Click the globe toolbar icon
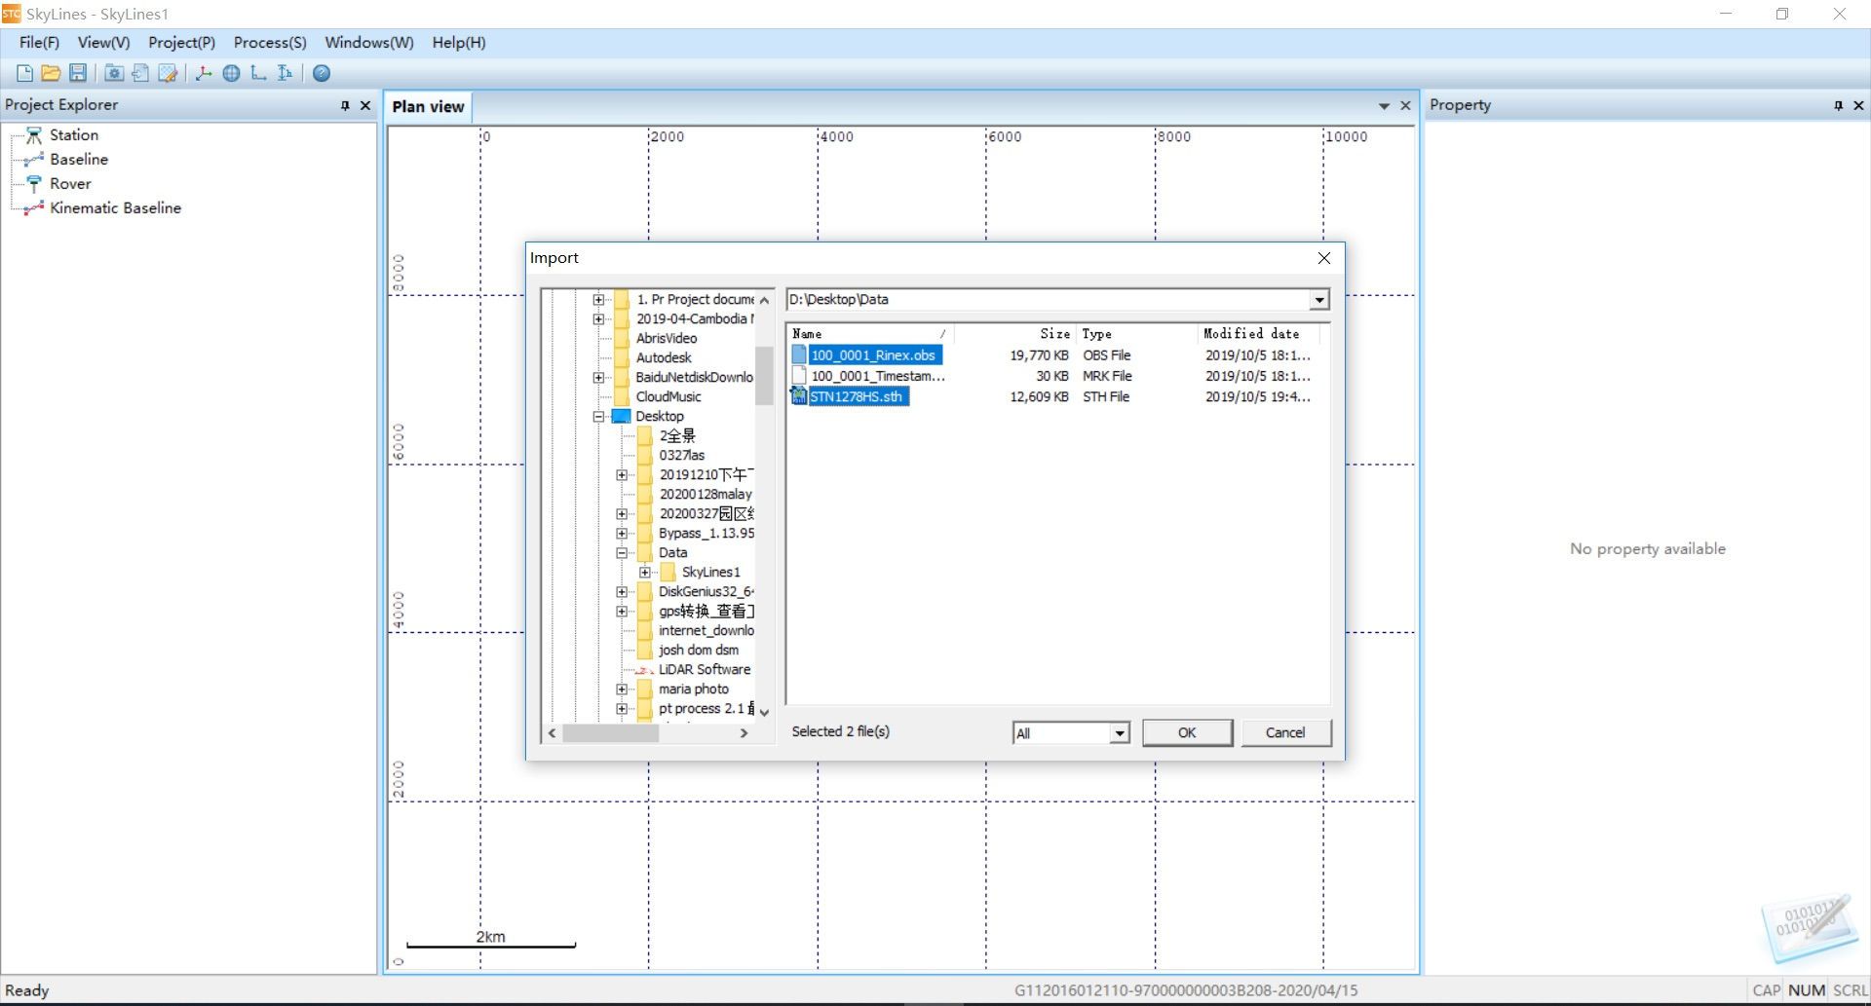1871x1006 pixels. point(231,73)
